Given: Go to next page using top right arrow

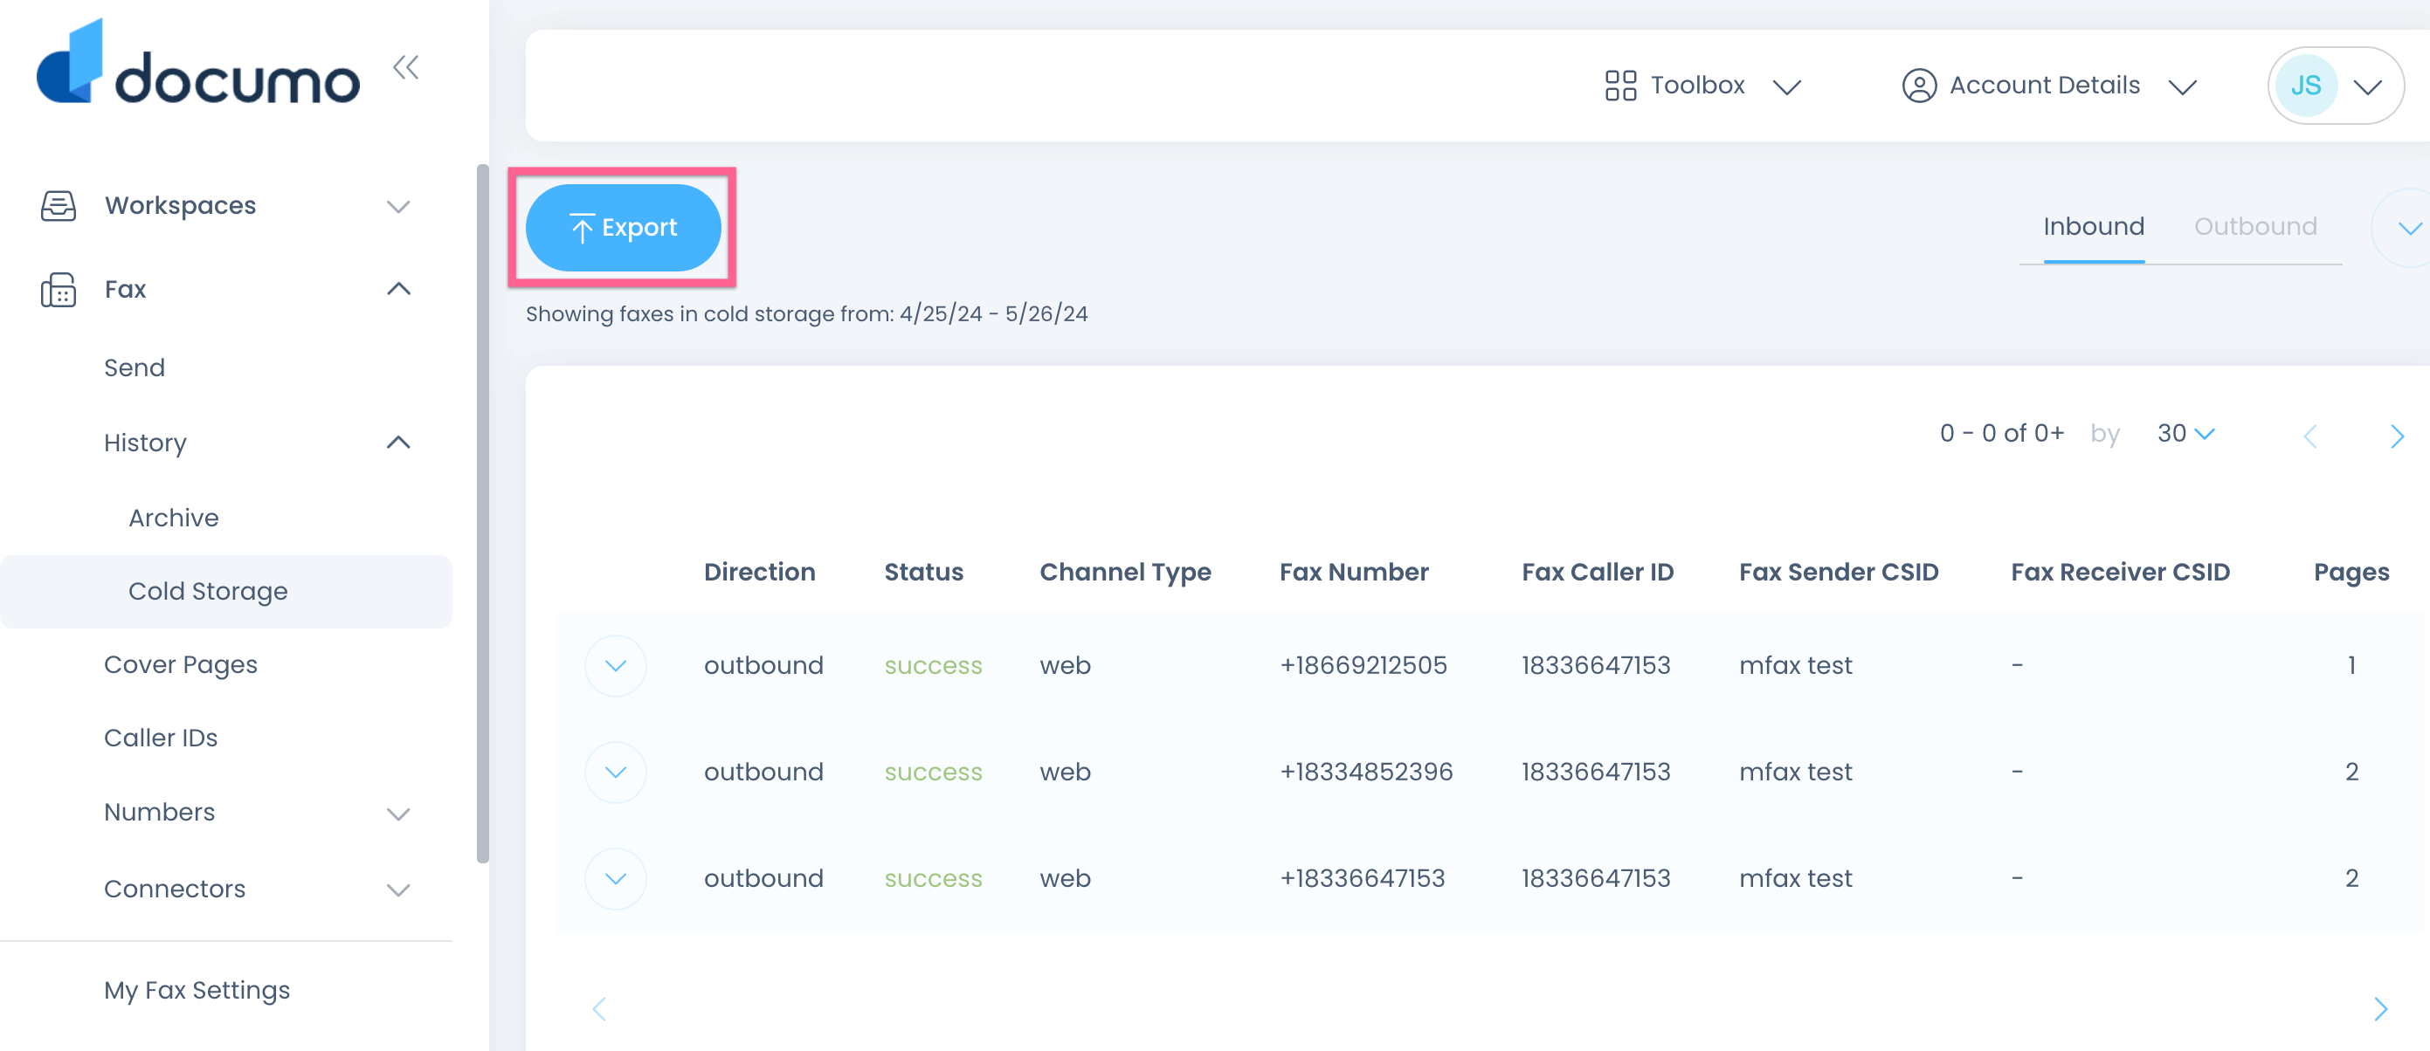Looking at the screenshot, I should [x=2396, y=436].
